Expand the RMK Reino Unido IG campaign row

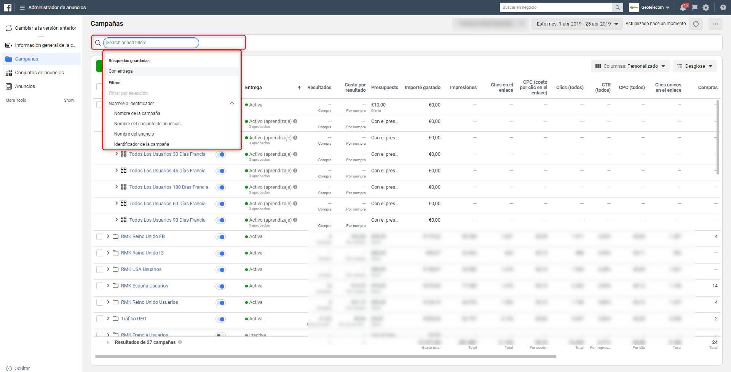point(108,253)
